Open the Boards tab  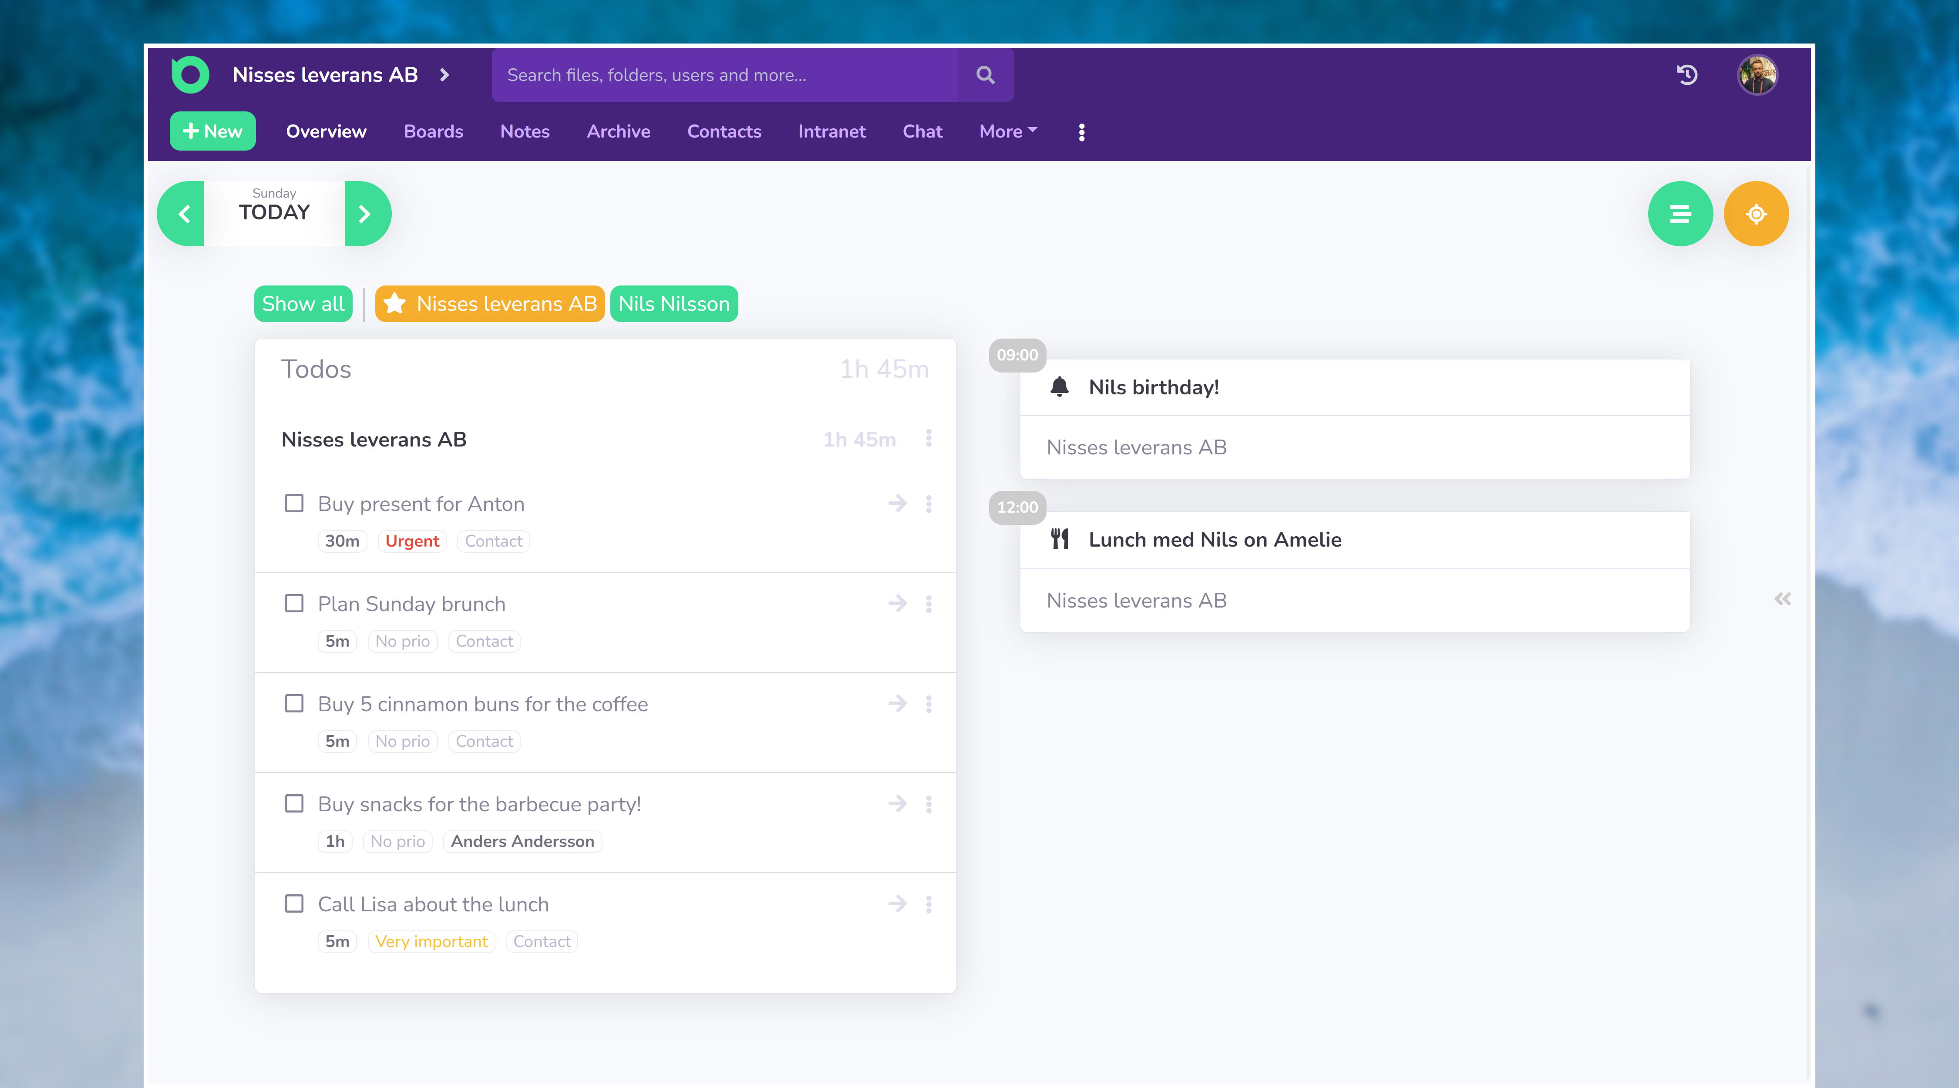click(x=434, y=131)
